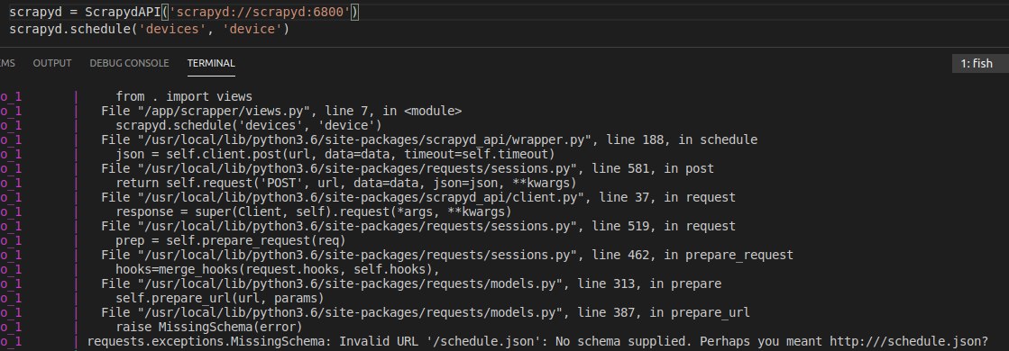
Task: Click the "return self.request('POST'" line
Action: point(346,184)
